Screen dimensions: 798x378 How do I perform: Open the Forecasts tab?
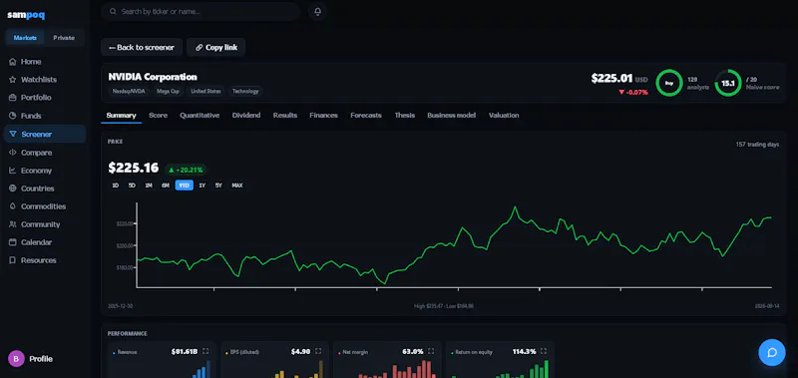pos(366,116)
